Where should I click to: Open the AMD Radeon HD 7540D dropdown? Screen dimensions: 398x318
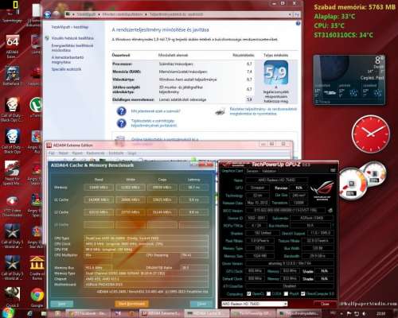click(x=254, y=304)
